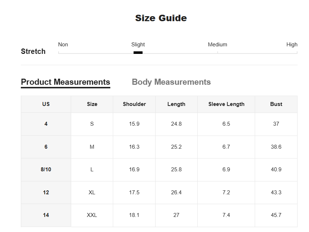The width and height of the screenshot is (309, 232).
Task: Select the XL size cell
Action: click(92, 192)
